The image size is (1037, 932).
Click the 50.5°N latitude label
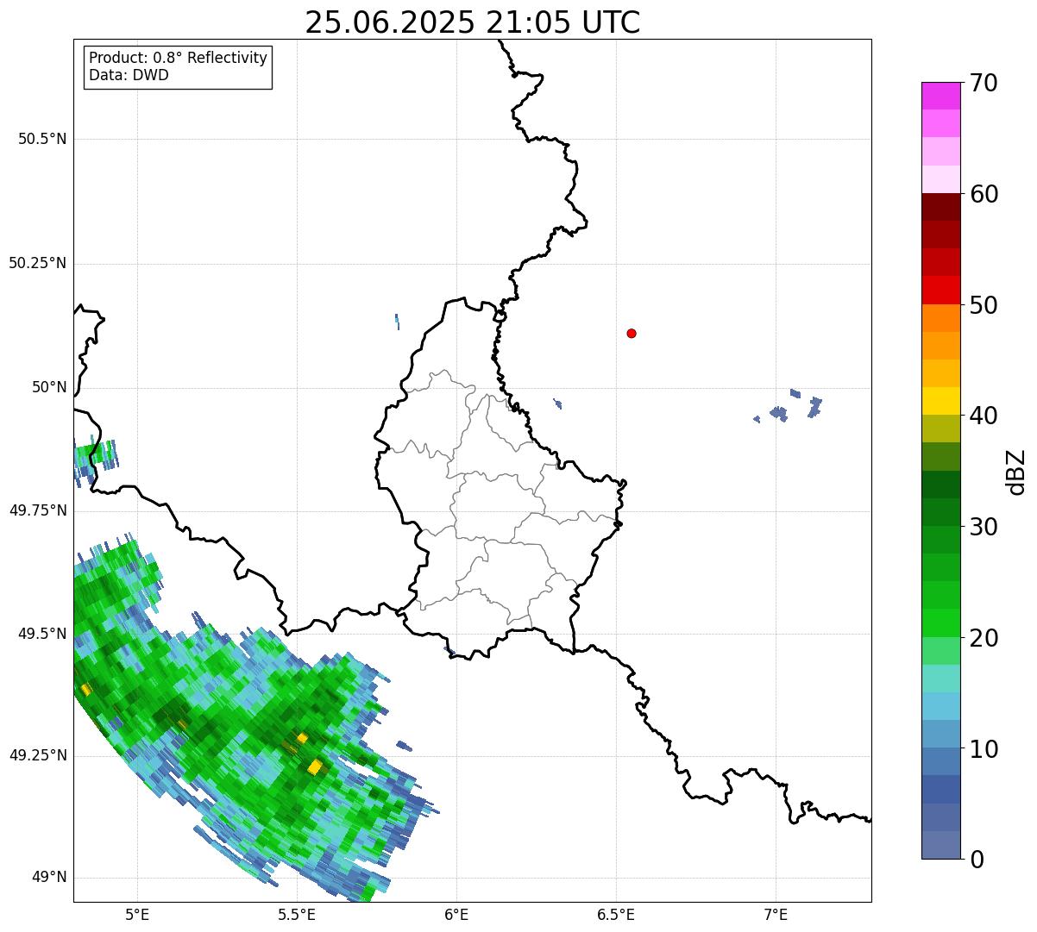pyautogui.click(x=42, y=140)
